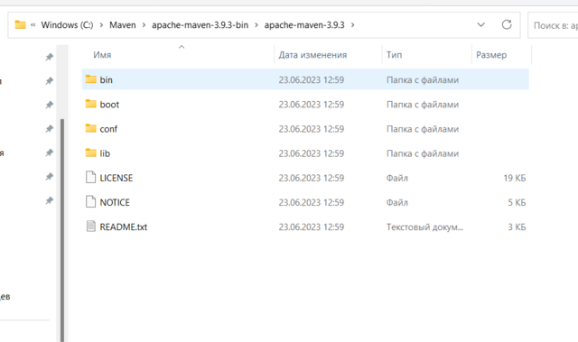Select the LICENSE file name
This screenshot has width=578, height=342.
(117, 178)
